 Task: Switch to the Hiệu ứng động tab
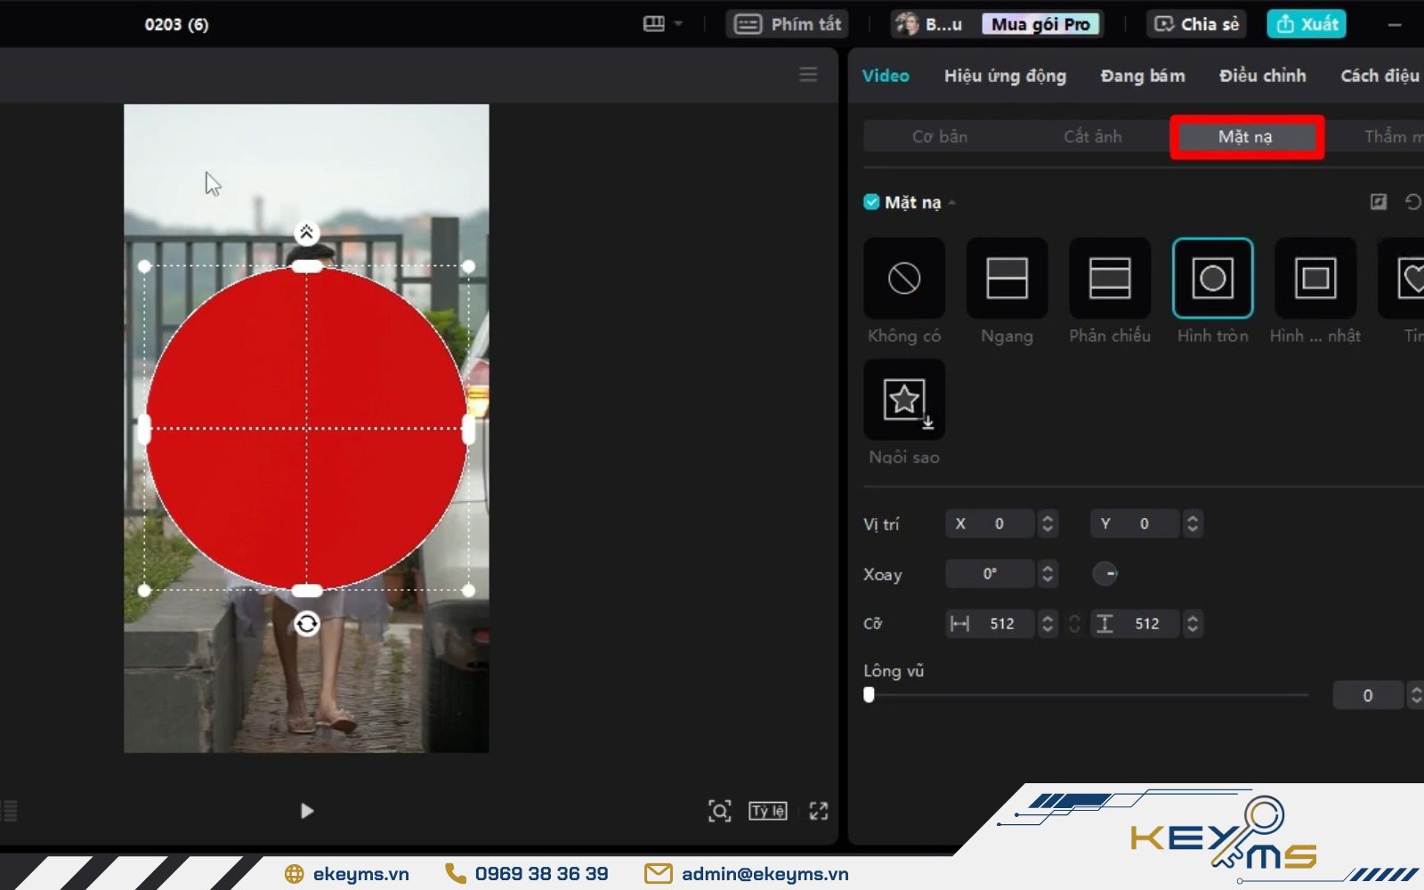[1005, 76]
